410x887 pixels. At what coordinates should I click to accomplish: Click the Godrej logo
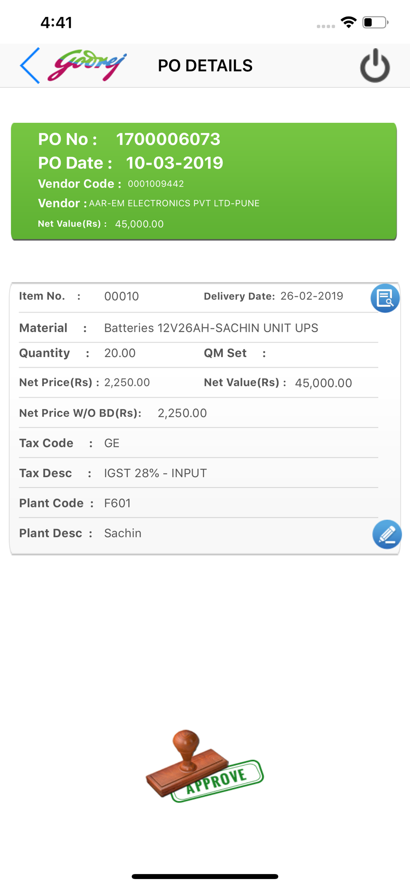coord(87,65)
